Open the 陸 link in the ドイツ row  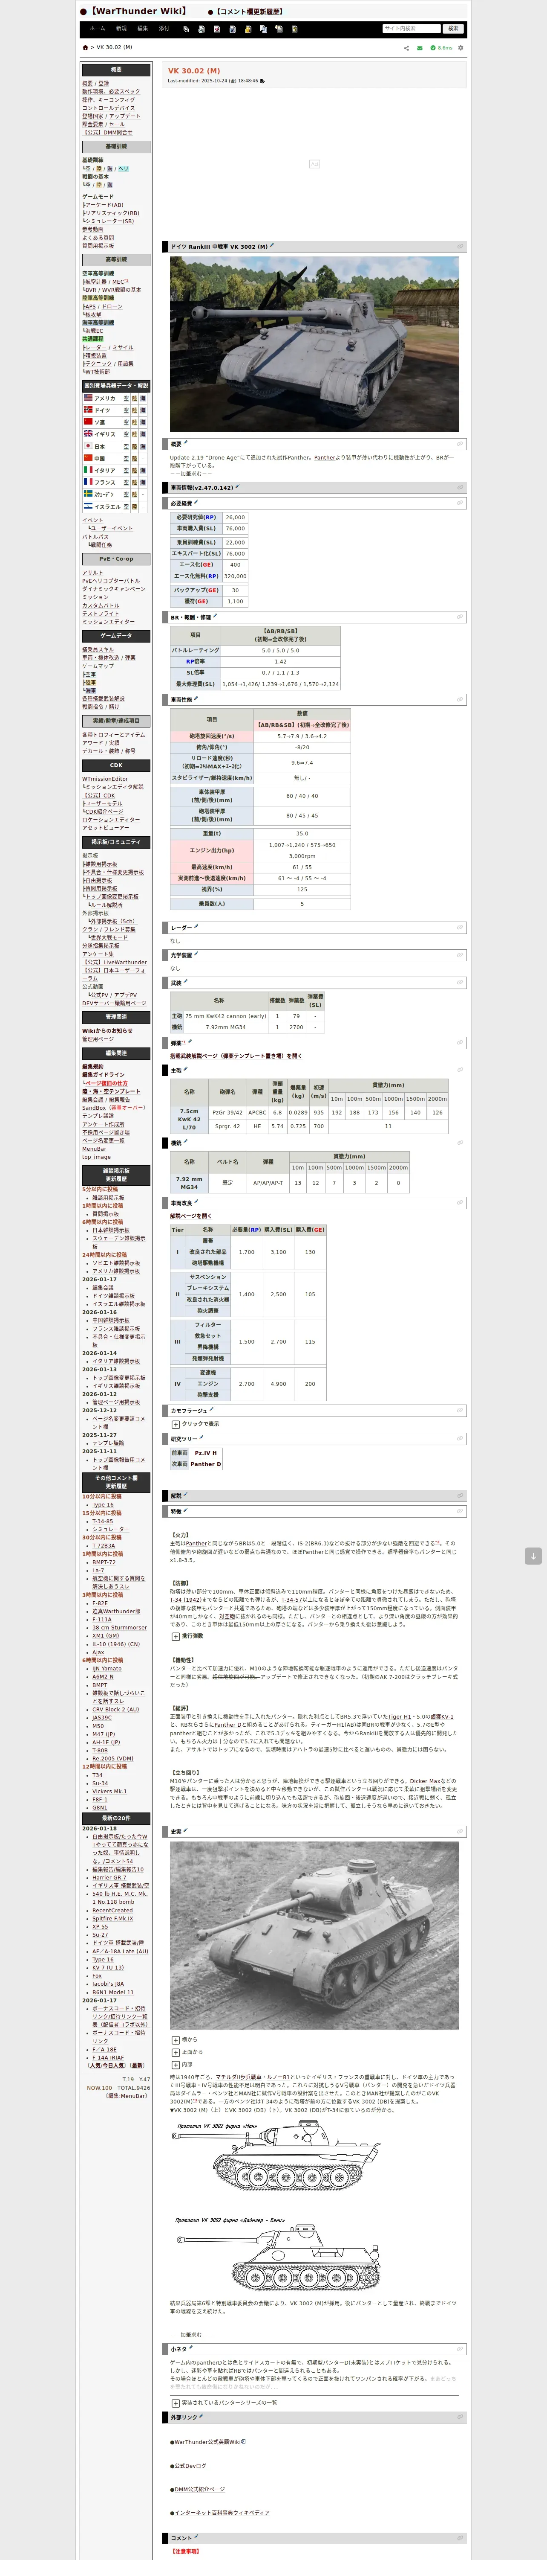(x=135, y=410)
